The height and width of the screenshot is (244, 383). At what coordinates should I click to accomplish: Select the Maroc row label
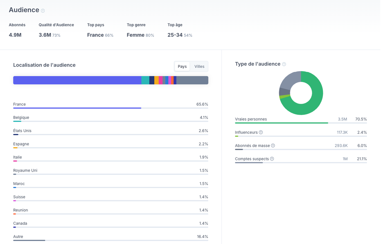(19, 183)
